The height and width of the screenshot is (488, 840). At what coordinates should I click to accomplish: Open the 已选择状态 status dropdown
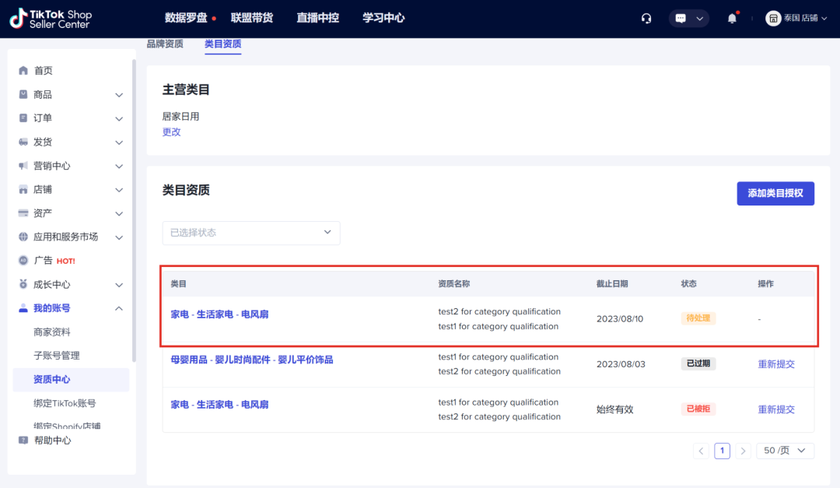point(250,233)
